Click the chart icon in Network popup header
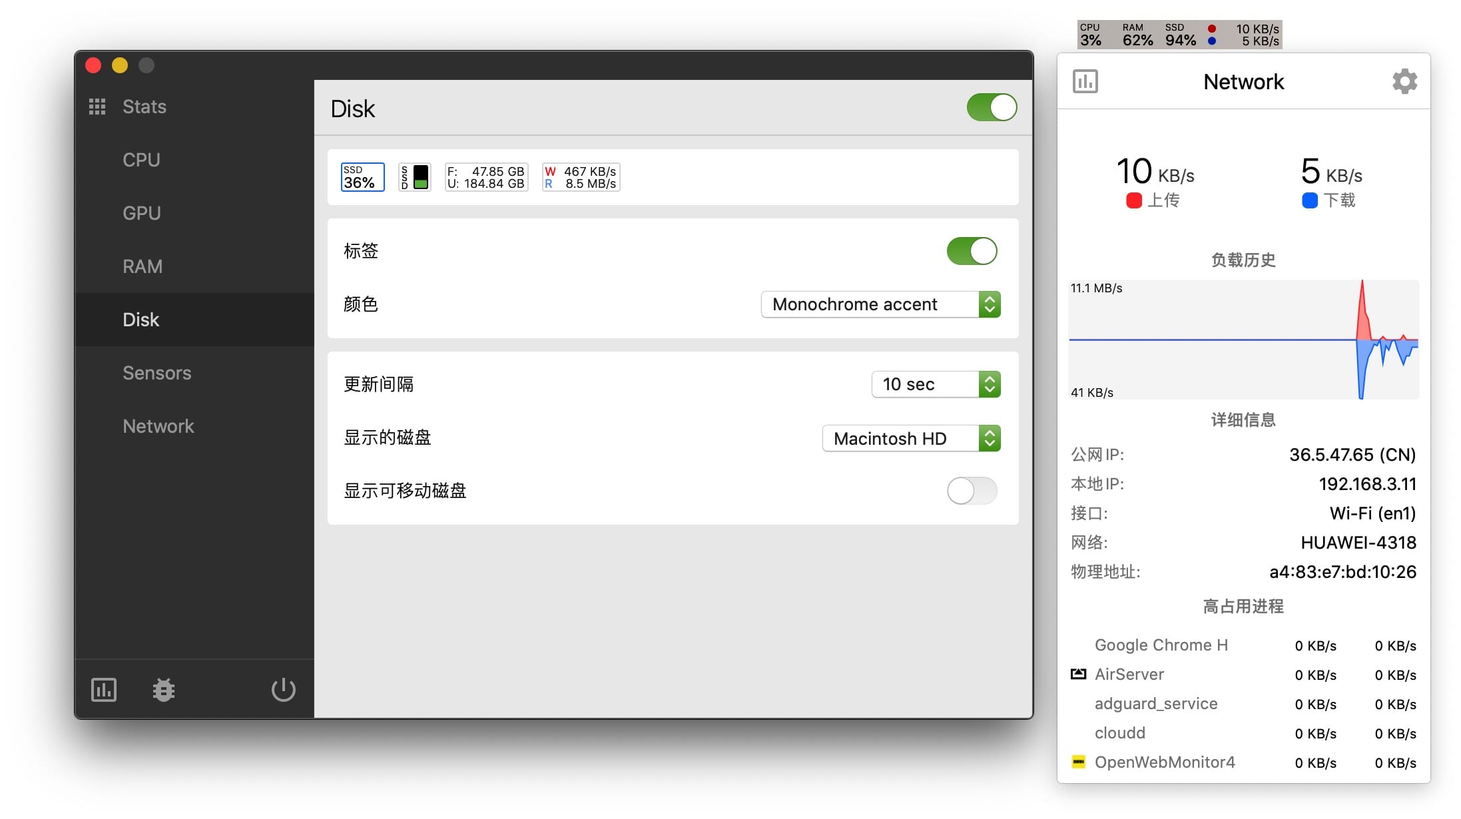This screenshot has width=1461, height=819. point(1085,81)
